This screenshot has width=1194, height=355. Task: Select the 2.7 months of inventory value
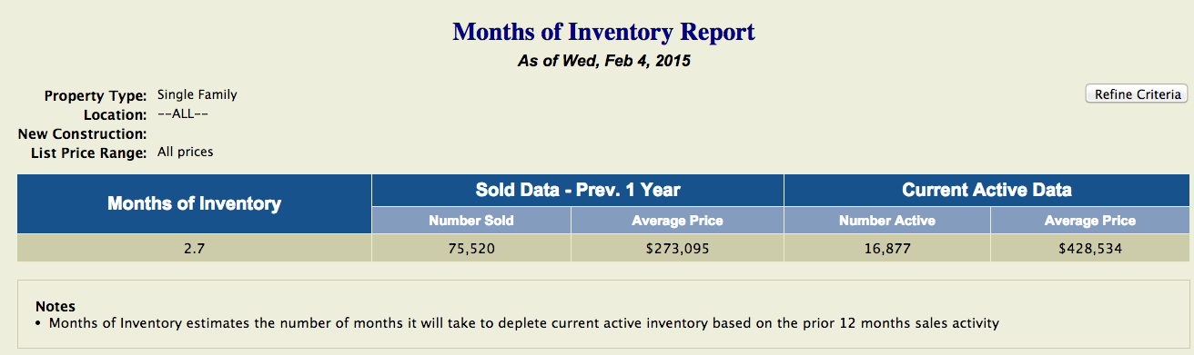194,248
